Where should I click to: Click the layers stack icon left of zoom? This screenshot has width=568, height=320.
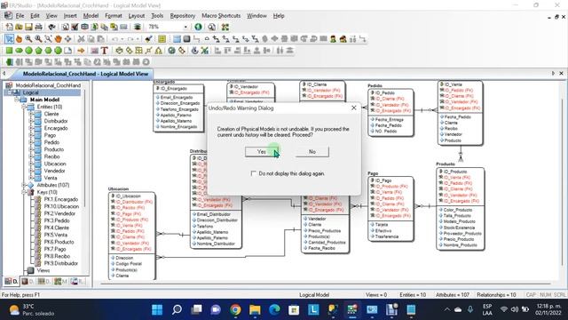tap(138, 27)
